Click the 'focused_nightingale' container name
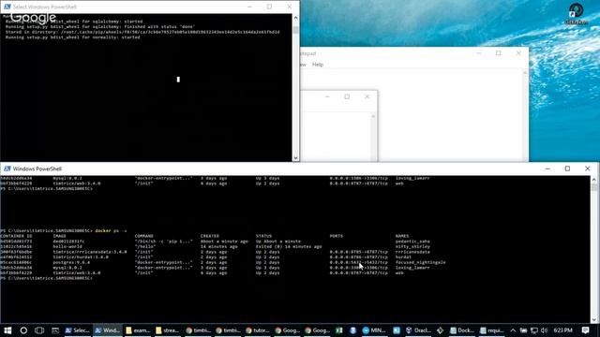 tap(421, 262)
